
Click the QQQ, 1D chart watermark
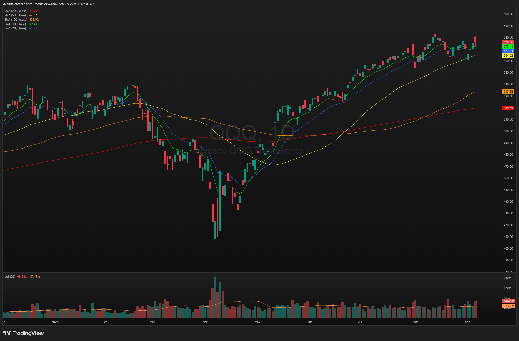[252, 133]
